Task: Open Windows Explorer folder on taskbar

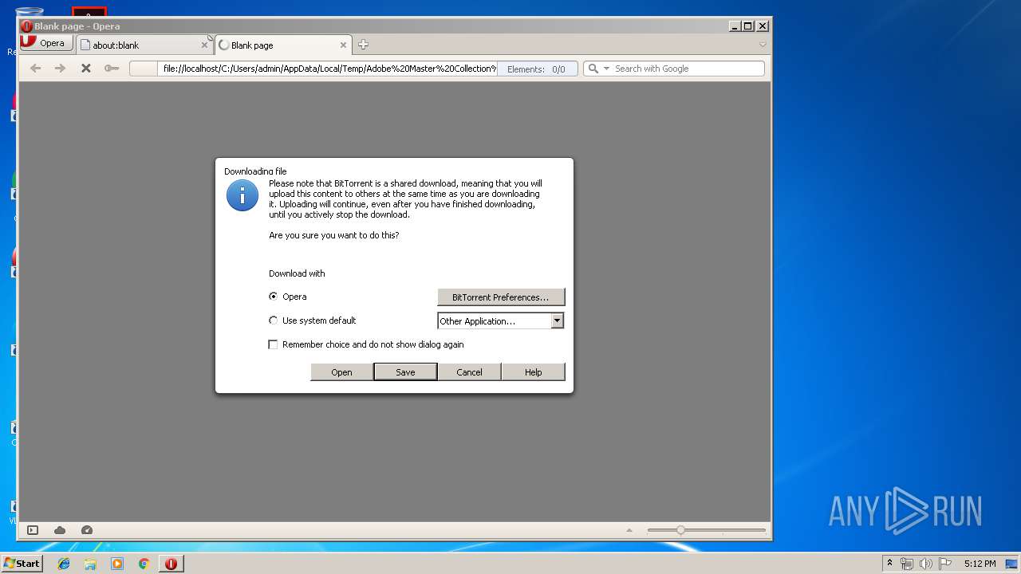Action: point(90,564)
